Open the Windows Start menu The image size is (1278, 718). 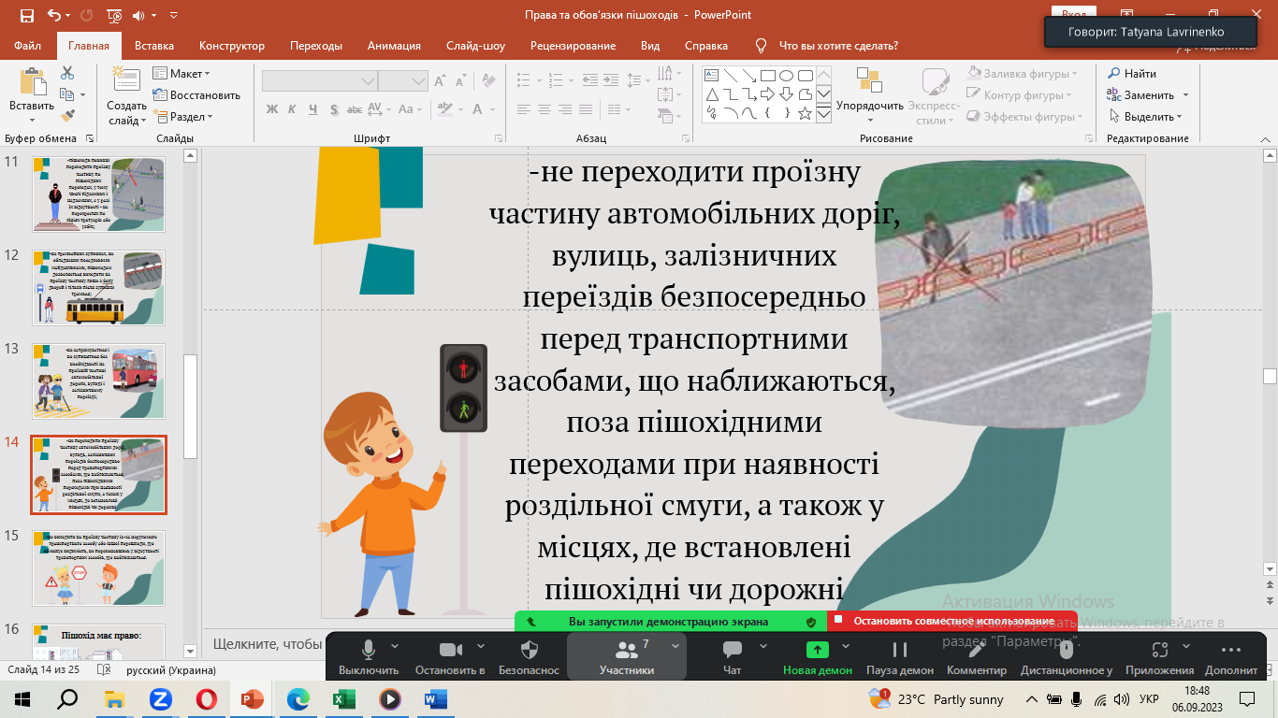click(x=22, y=698)
